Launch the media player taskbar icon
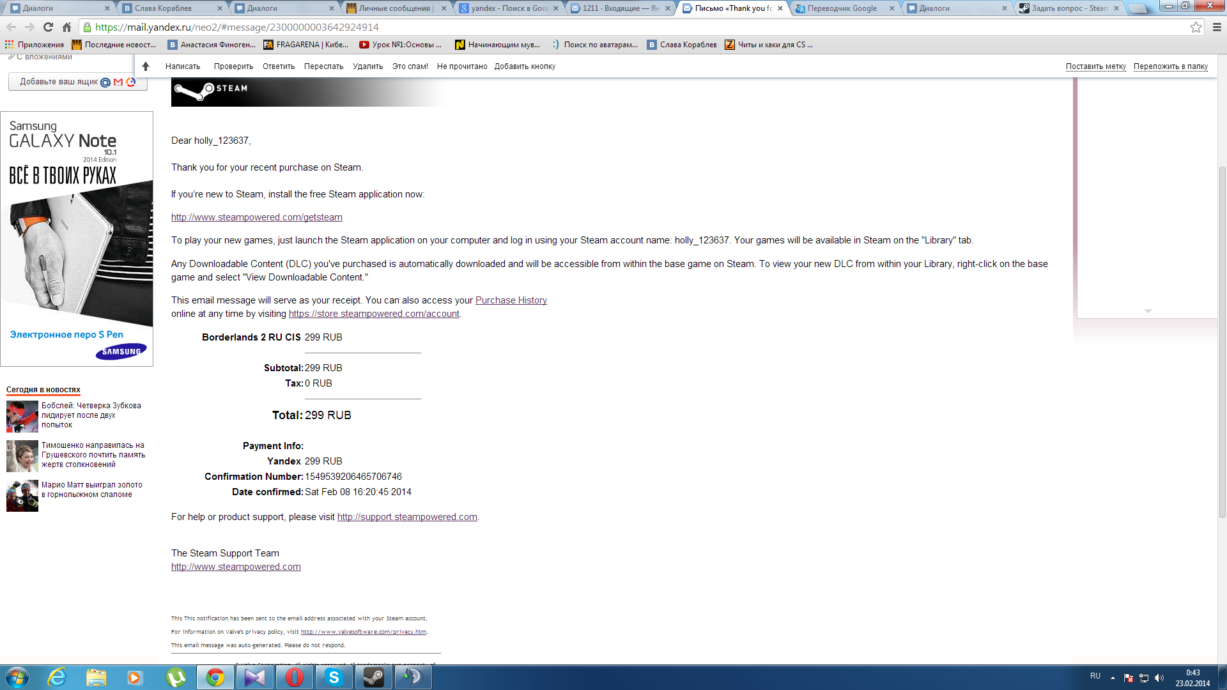The width and height of the screenshot is (1227, 690). [x=135, y=677]
